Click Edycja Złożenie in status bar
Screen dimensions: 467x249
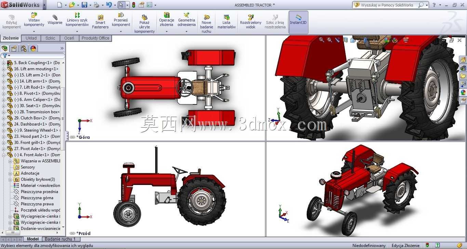click(405, 246)
